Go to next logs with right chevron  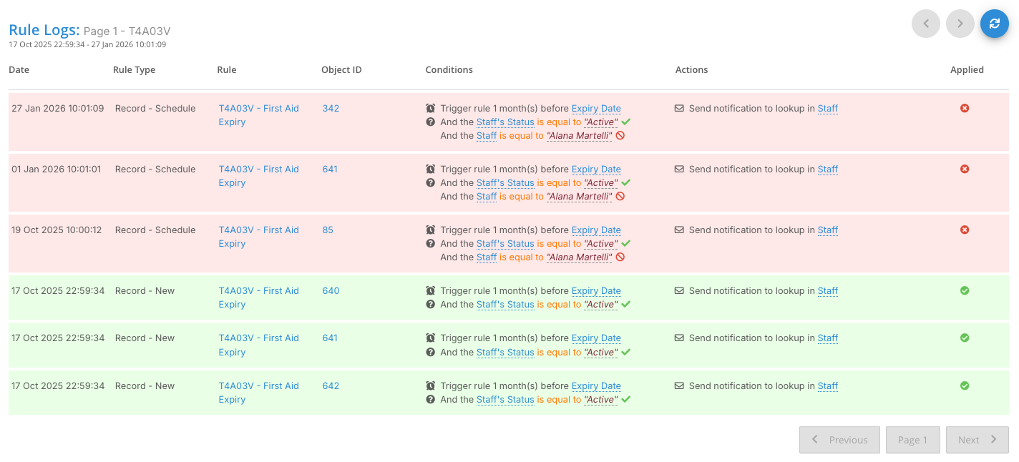coord(960,24)
